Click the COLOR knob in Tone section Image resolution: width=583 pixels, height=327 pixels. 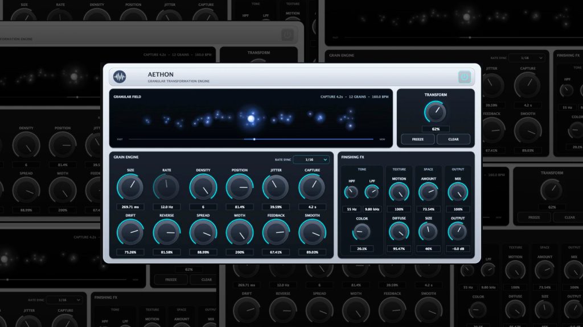point(362,232)
